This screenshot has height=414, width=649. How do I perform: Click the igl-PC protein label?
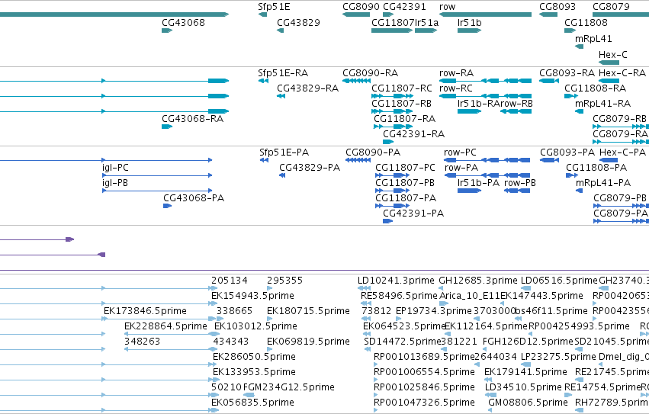[115, 168]
